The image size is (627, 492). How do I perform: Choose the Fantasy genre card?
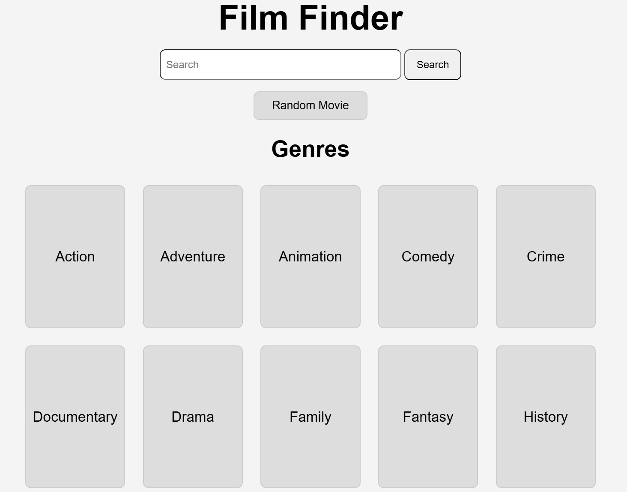(x=428, y=417)
